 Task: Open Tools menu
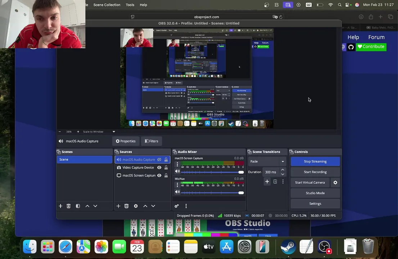(130, 5)
